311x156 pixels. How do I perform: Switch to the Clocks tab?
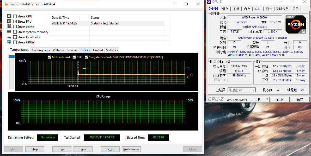pos(85,50)
